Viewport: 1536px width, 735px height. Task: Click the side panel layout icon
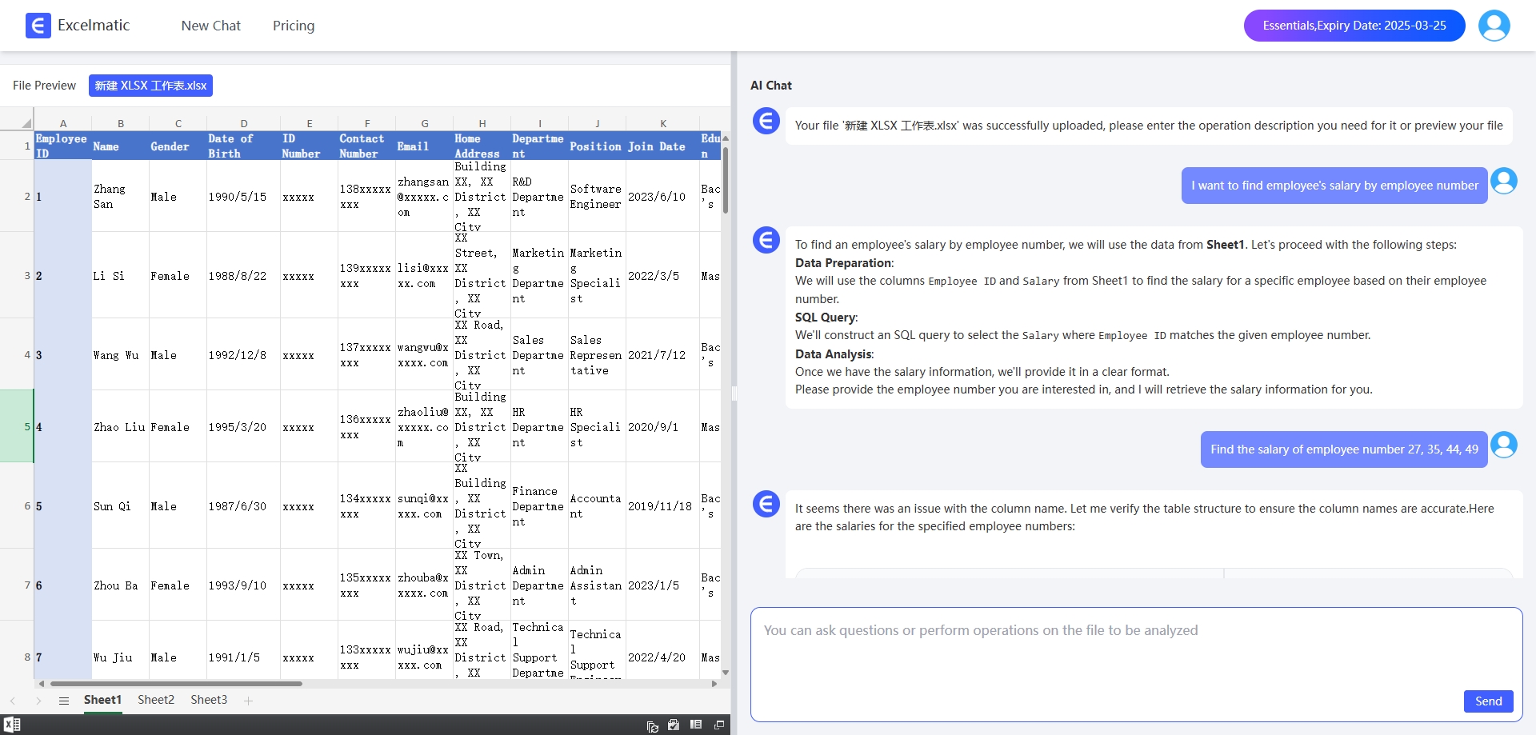[696, 725]
